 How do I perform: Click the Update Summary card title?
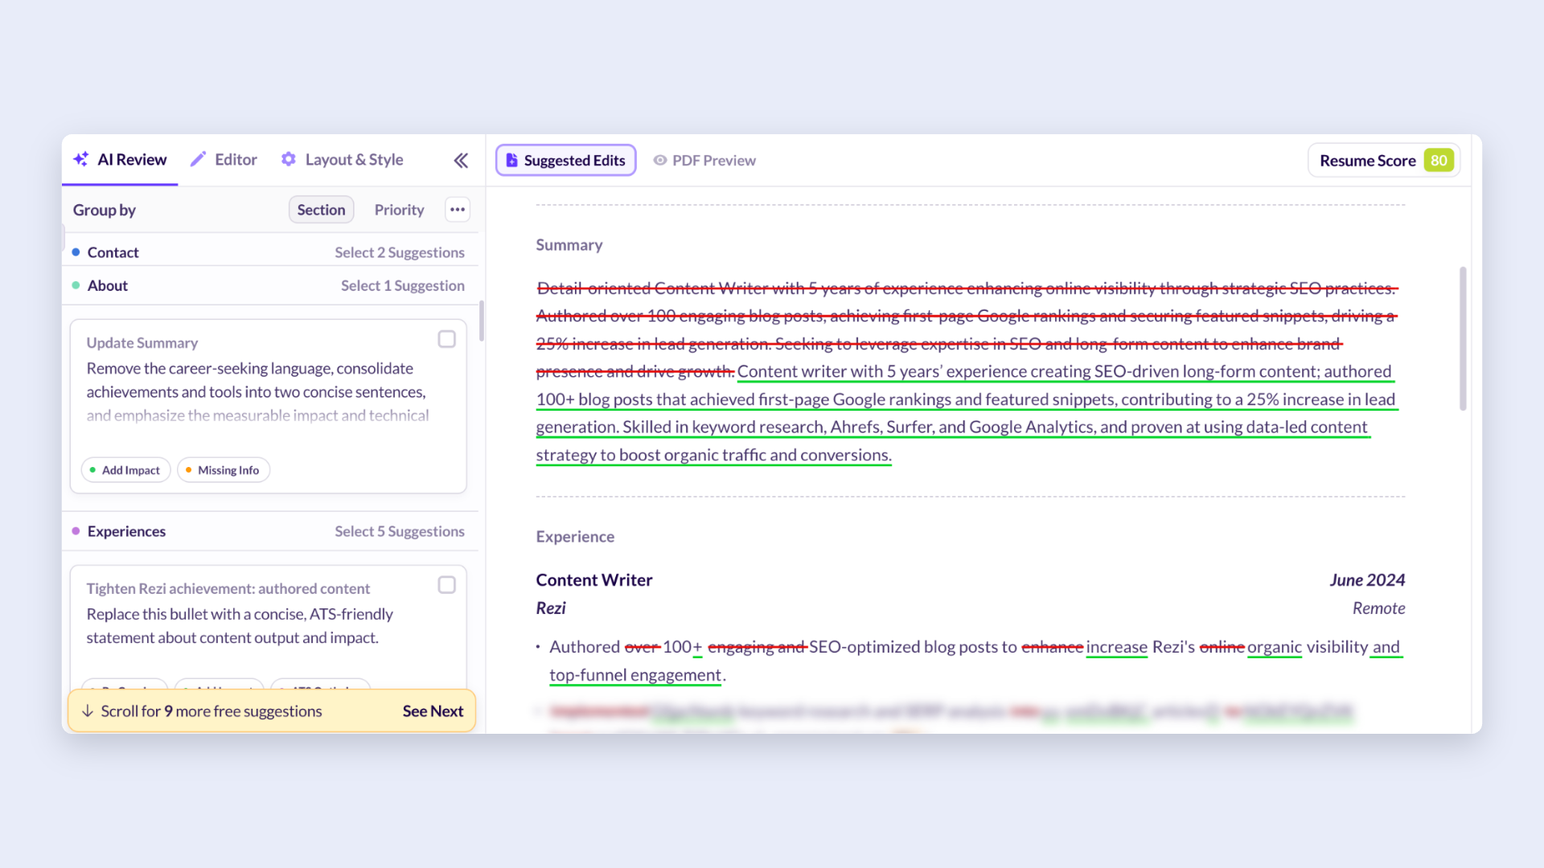point(142,342)
